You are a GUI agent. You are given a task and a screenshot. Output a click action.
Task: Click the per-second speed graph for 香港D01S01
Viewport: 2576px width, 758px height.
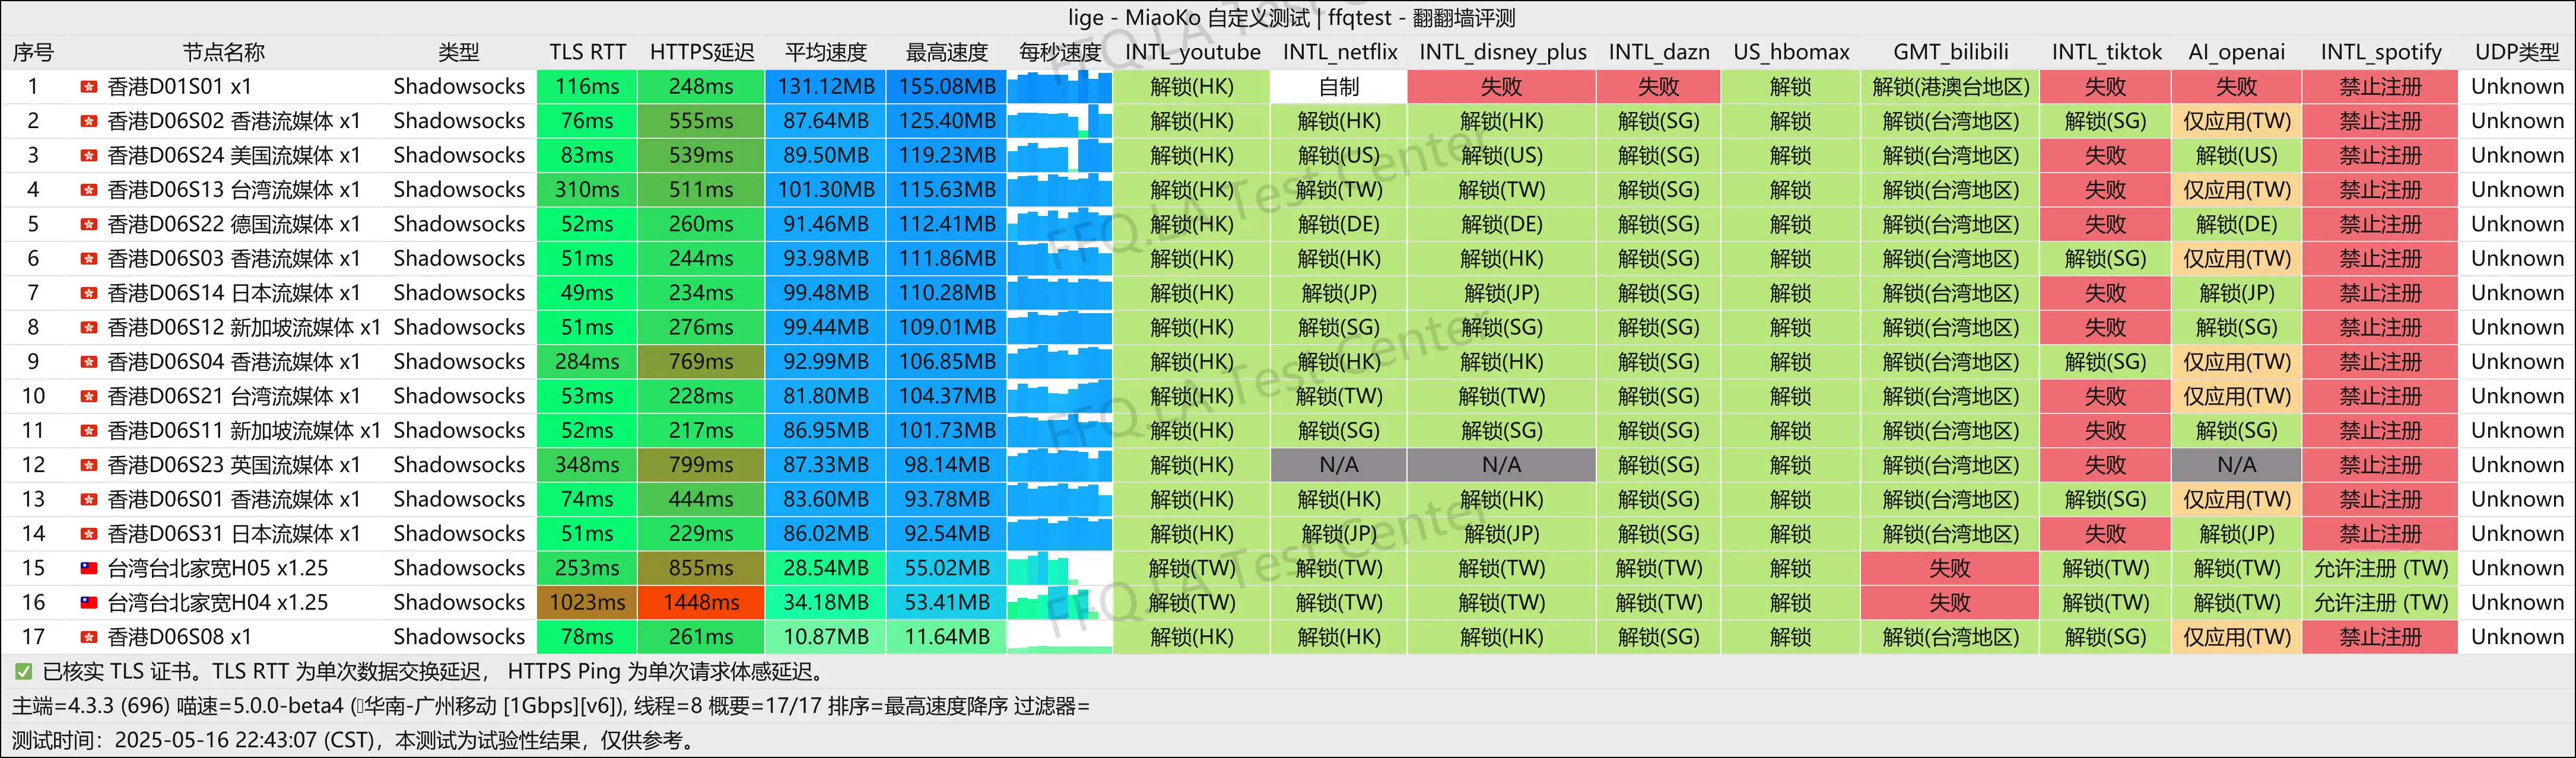1060,87
